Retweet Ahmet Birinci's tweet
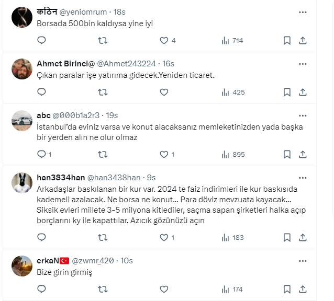This screenshot has width=334, height=301. 103,92
